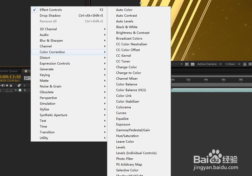The image size is (252, 176).
Task: Open the Active Camera view dropdown
Action: (x=209, y=64)
